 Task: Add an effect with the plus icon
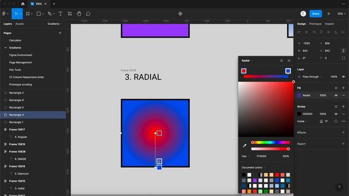pyautogui.click(x=344, y=132)
